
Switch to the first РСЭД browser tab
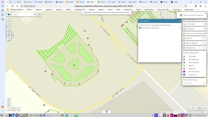tap(164, 2)
